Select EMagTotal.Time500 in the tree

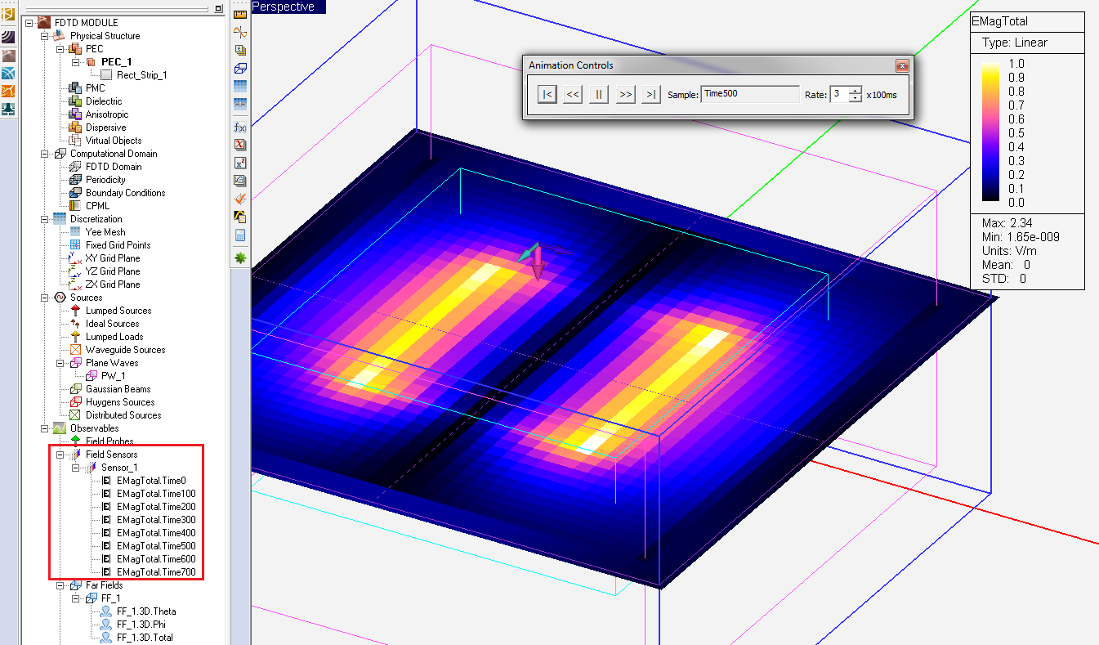pyautogui.click(x=155, y=546)
